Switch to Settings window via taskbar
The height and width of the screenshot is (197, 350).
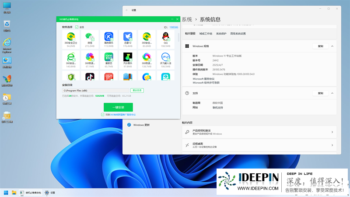[50, 193]
